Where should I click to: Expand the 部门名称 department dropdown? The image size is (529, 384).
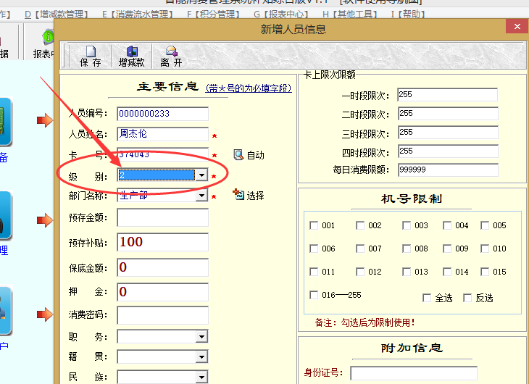click(201, 195)
